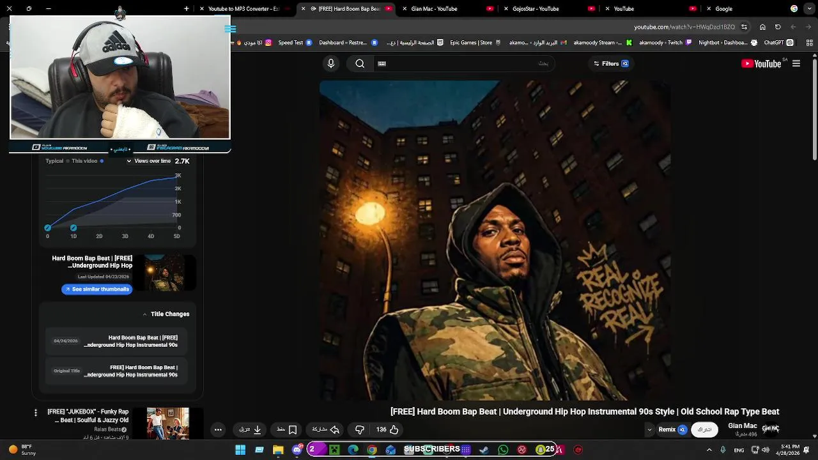Open the Minecraft icon in the taskbar
This screenshot has width=818, height=460.
pyautogui.click(x=334, y=450)
